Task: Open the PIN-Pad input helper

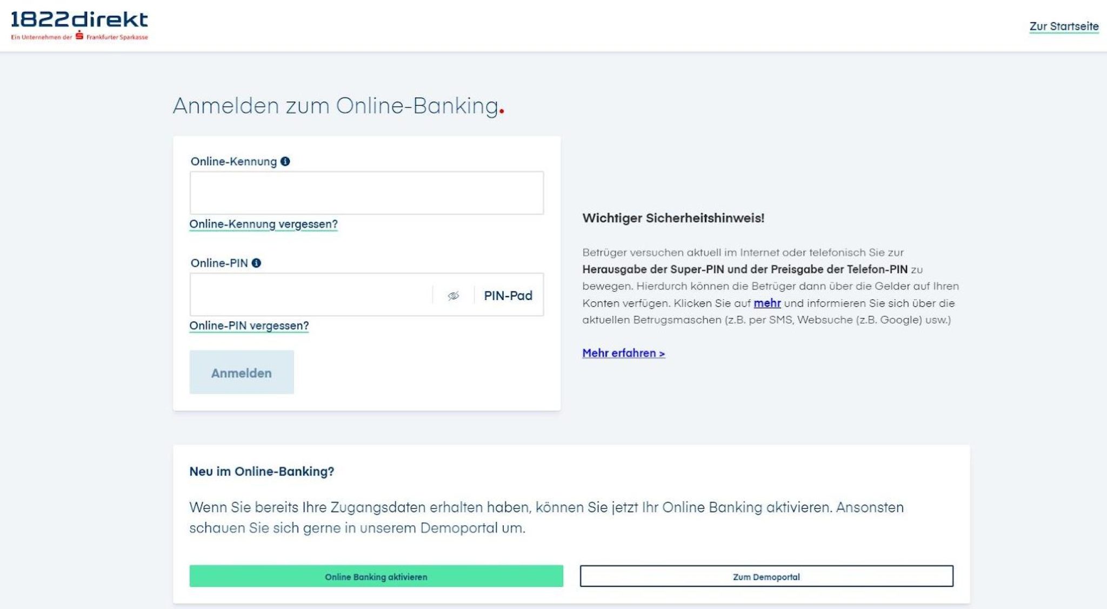Action: 507,295
